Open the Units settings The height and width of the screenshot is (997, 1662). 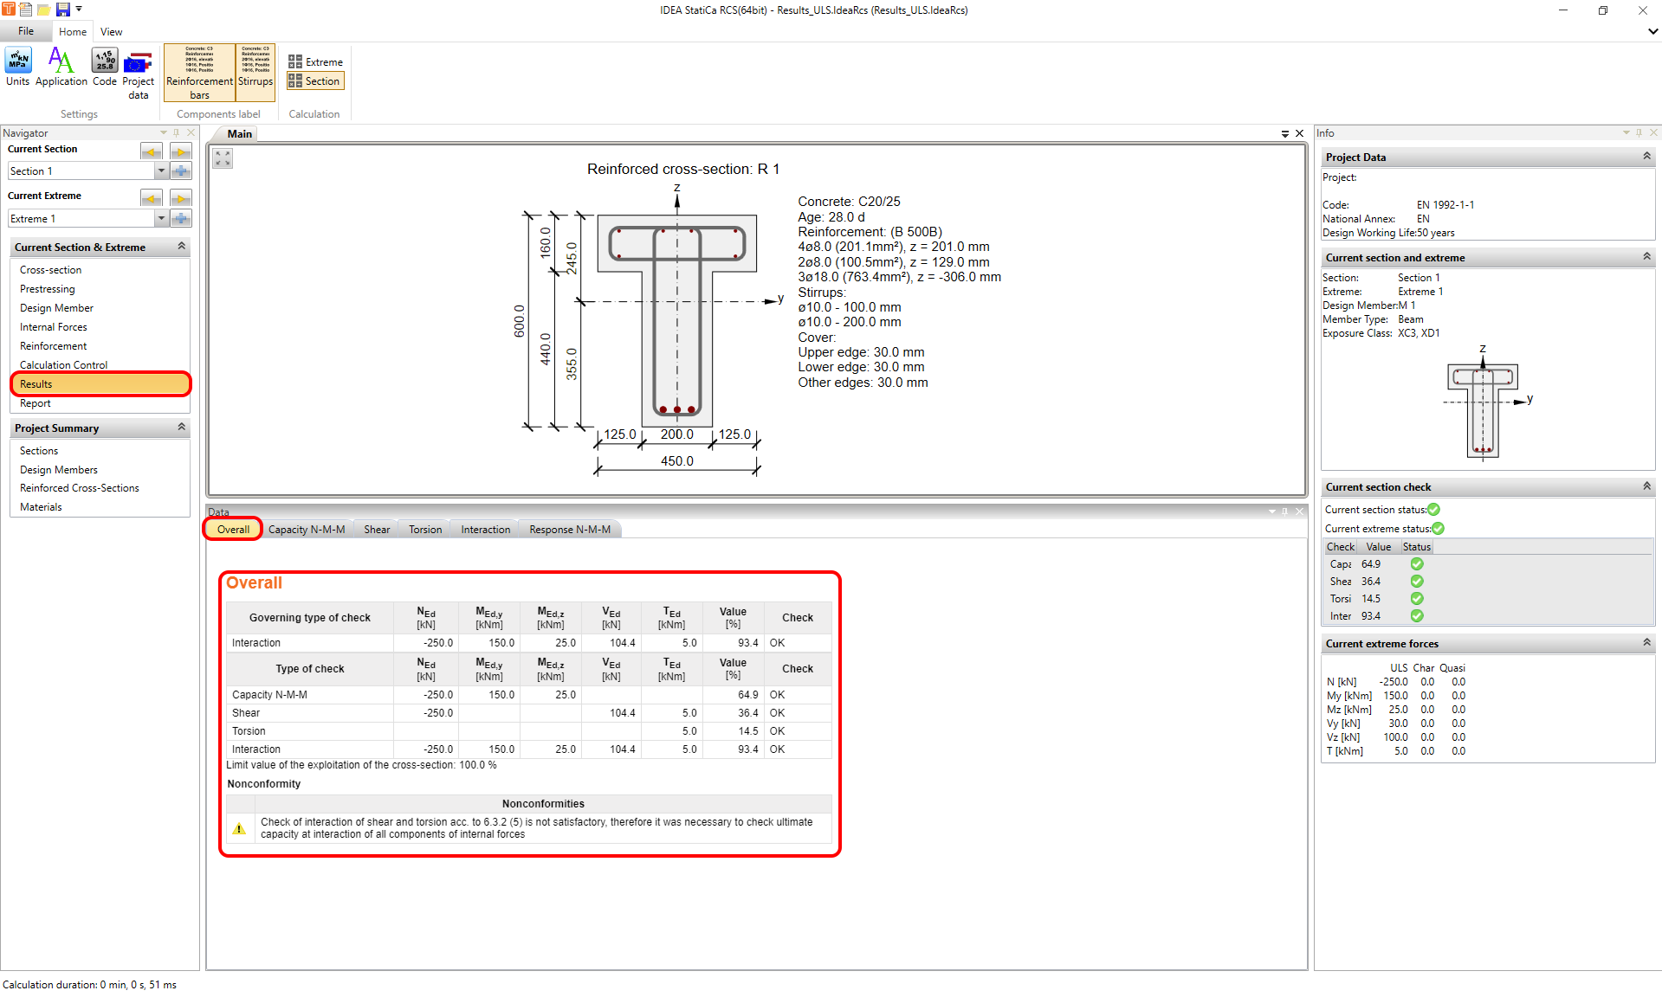click(x=17, y=68)
